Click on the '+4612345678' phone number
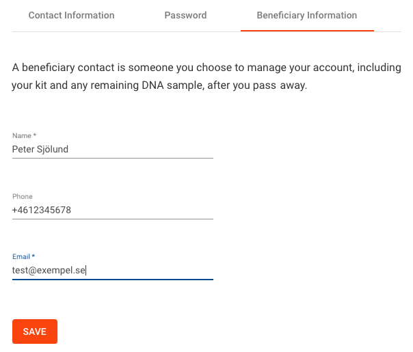Screen dimensions: 413x352 (42, 211)
